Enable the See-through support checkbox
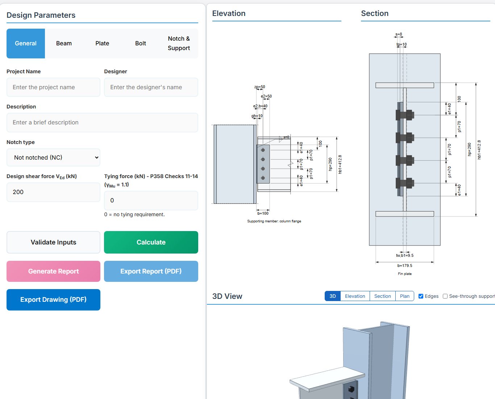This screenshot has height=399, width=495. (x=445, y=296)
